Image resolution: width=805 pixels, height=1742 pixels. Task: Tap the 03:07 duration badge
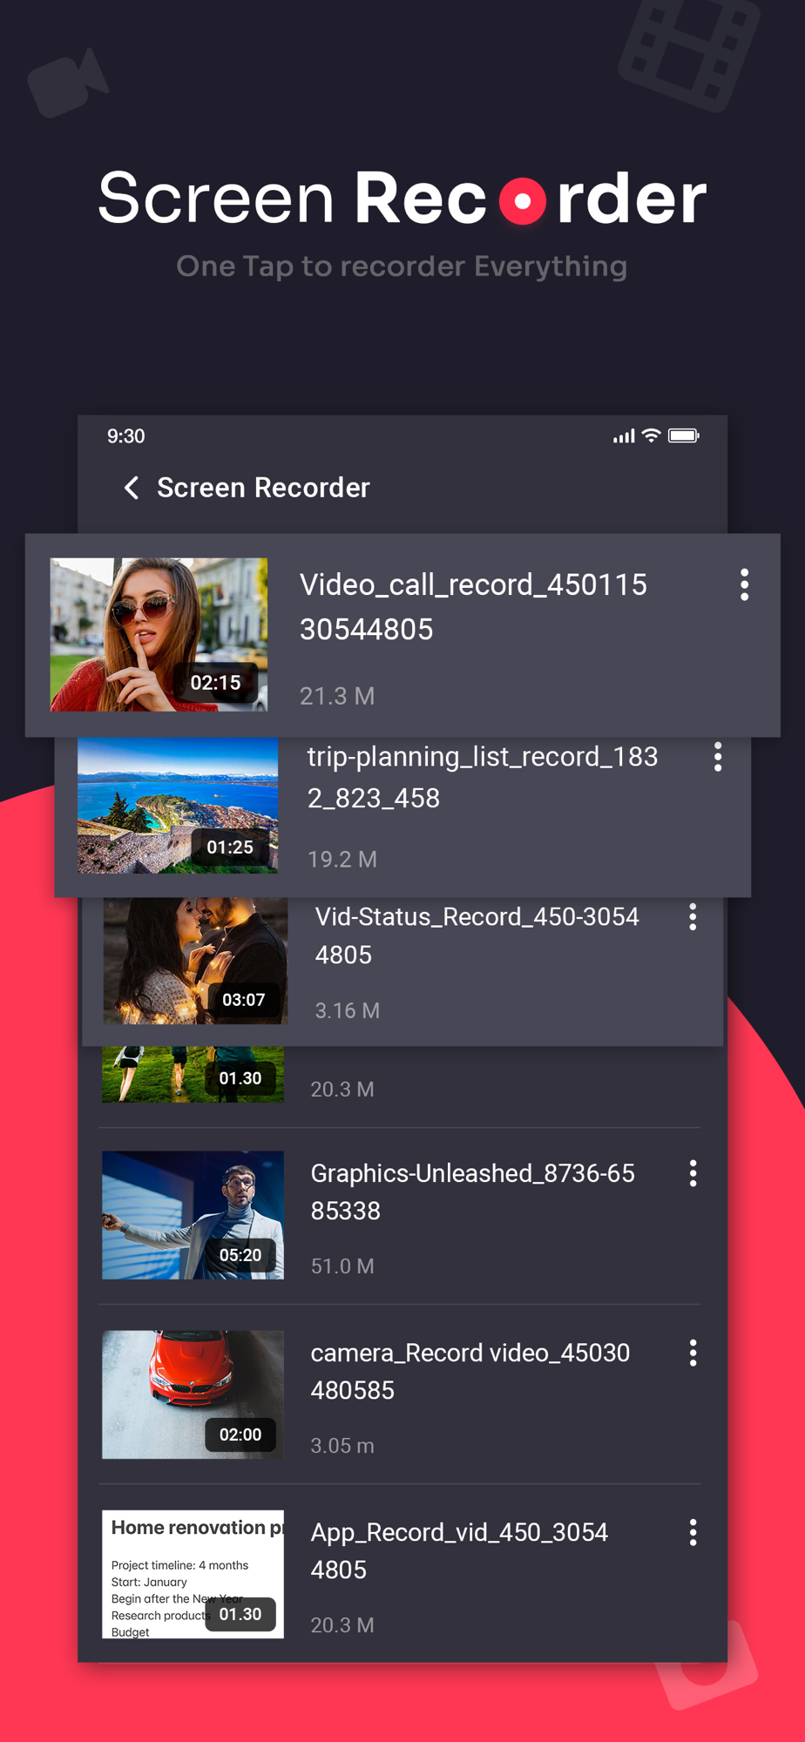click(x=243, y=1000)
